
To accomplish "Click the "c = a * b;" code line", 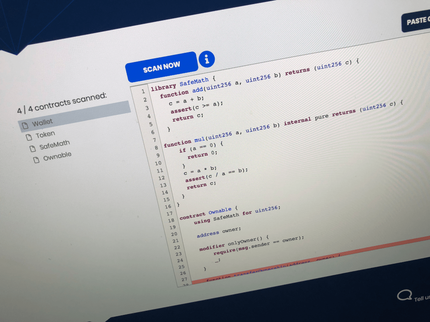I will [x=200, y=171].
